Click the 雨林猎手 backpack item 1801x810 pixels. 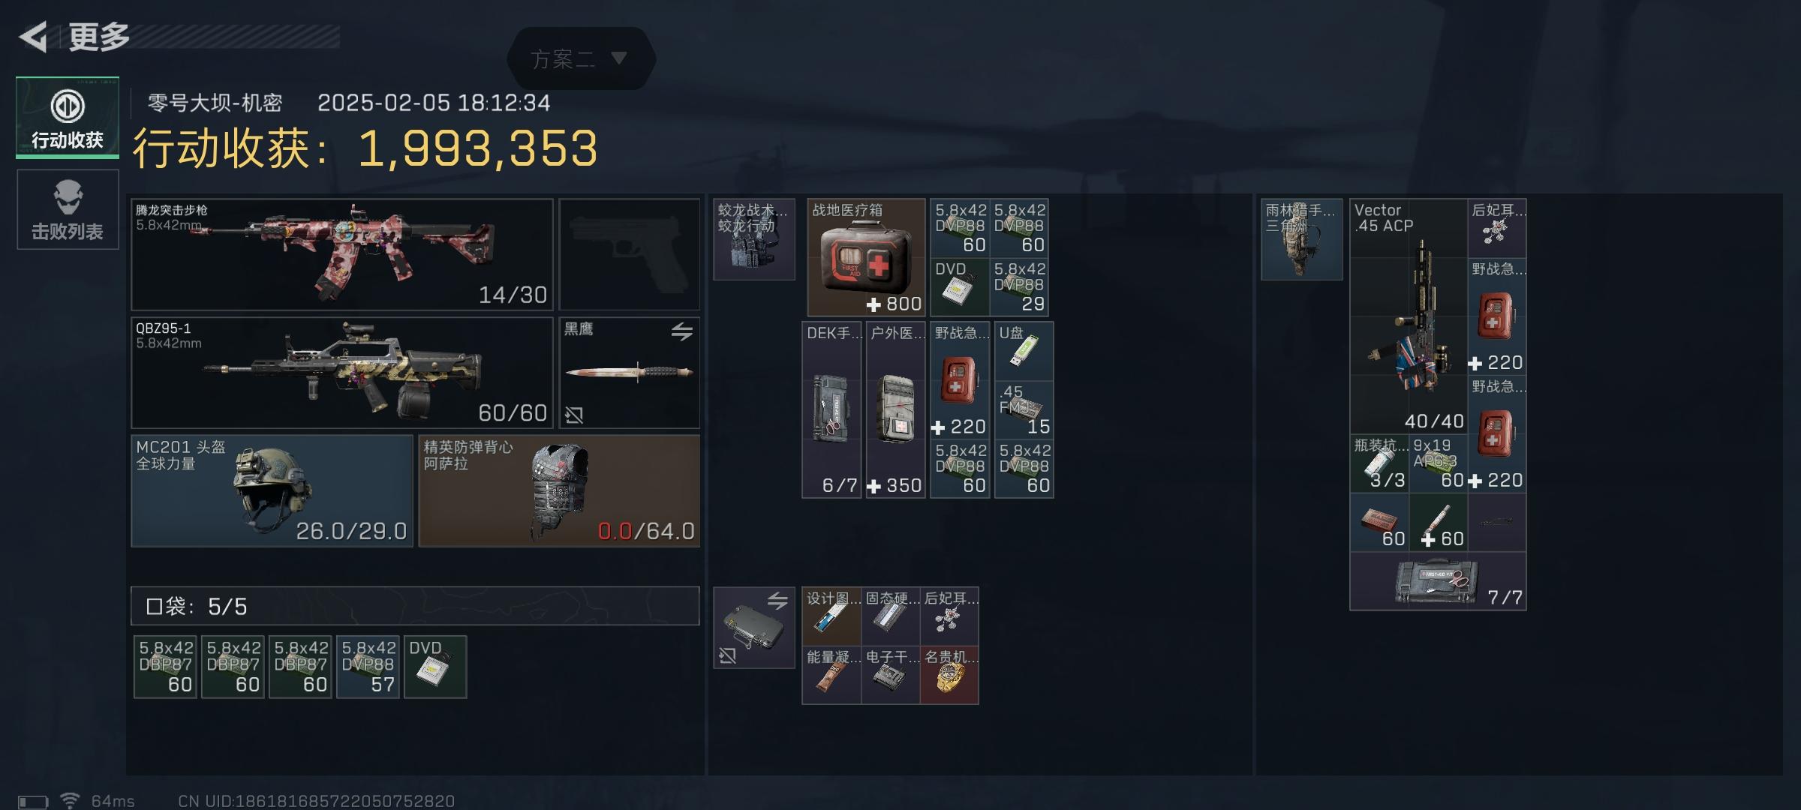tap(1302, 239)
